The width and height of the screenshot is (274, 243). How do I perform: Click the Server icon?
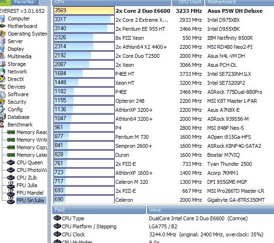point(2,41)
